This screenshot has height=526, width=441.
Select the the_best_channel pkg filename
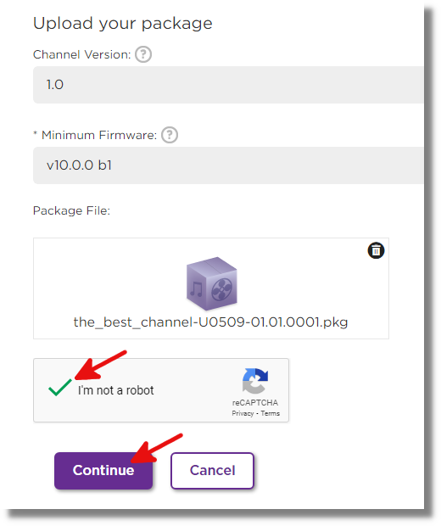(x=210, y=322)
